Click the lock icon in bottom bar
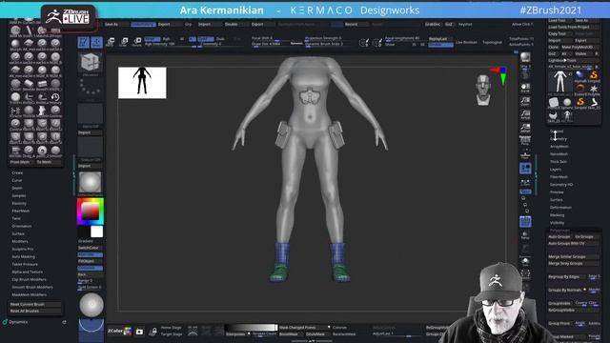 coord(152,332)
